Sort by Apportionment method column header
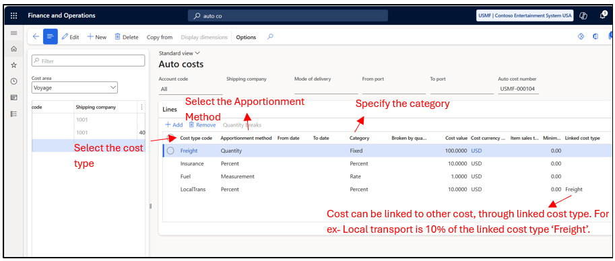This screenshot has width=615, height=261. pyautogui.click(x=246, y=138)
